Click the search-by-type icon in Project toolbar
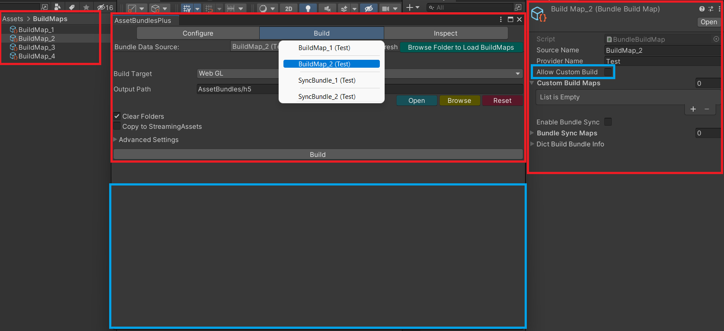Image resolution: width=724 pixels, height=331 pixels. 58,7
